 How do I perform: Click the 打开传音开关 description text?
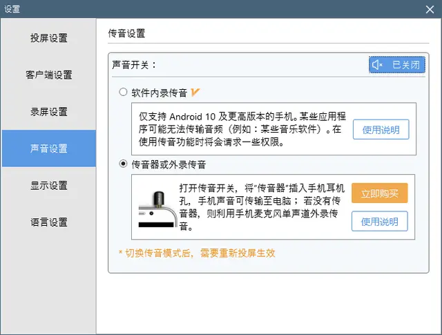tap(262, 207)
